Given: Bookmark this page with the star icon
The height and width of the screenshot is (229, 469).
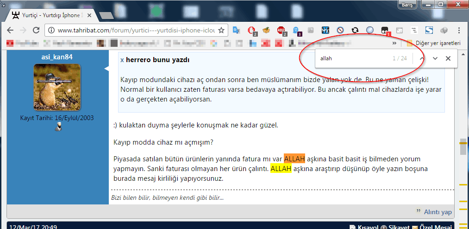Looking at the screenshot, I should (221, 31).
